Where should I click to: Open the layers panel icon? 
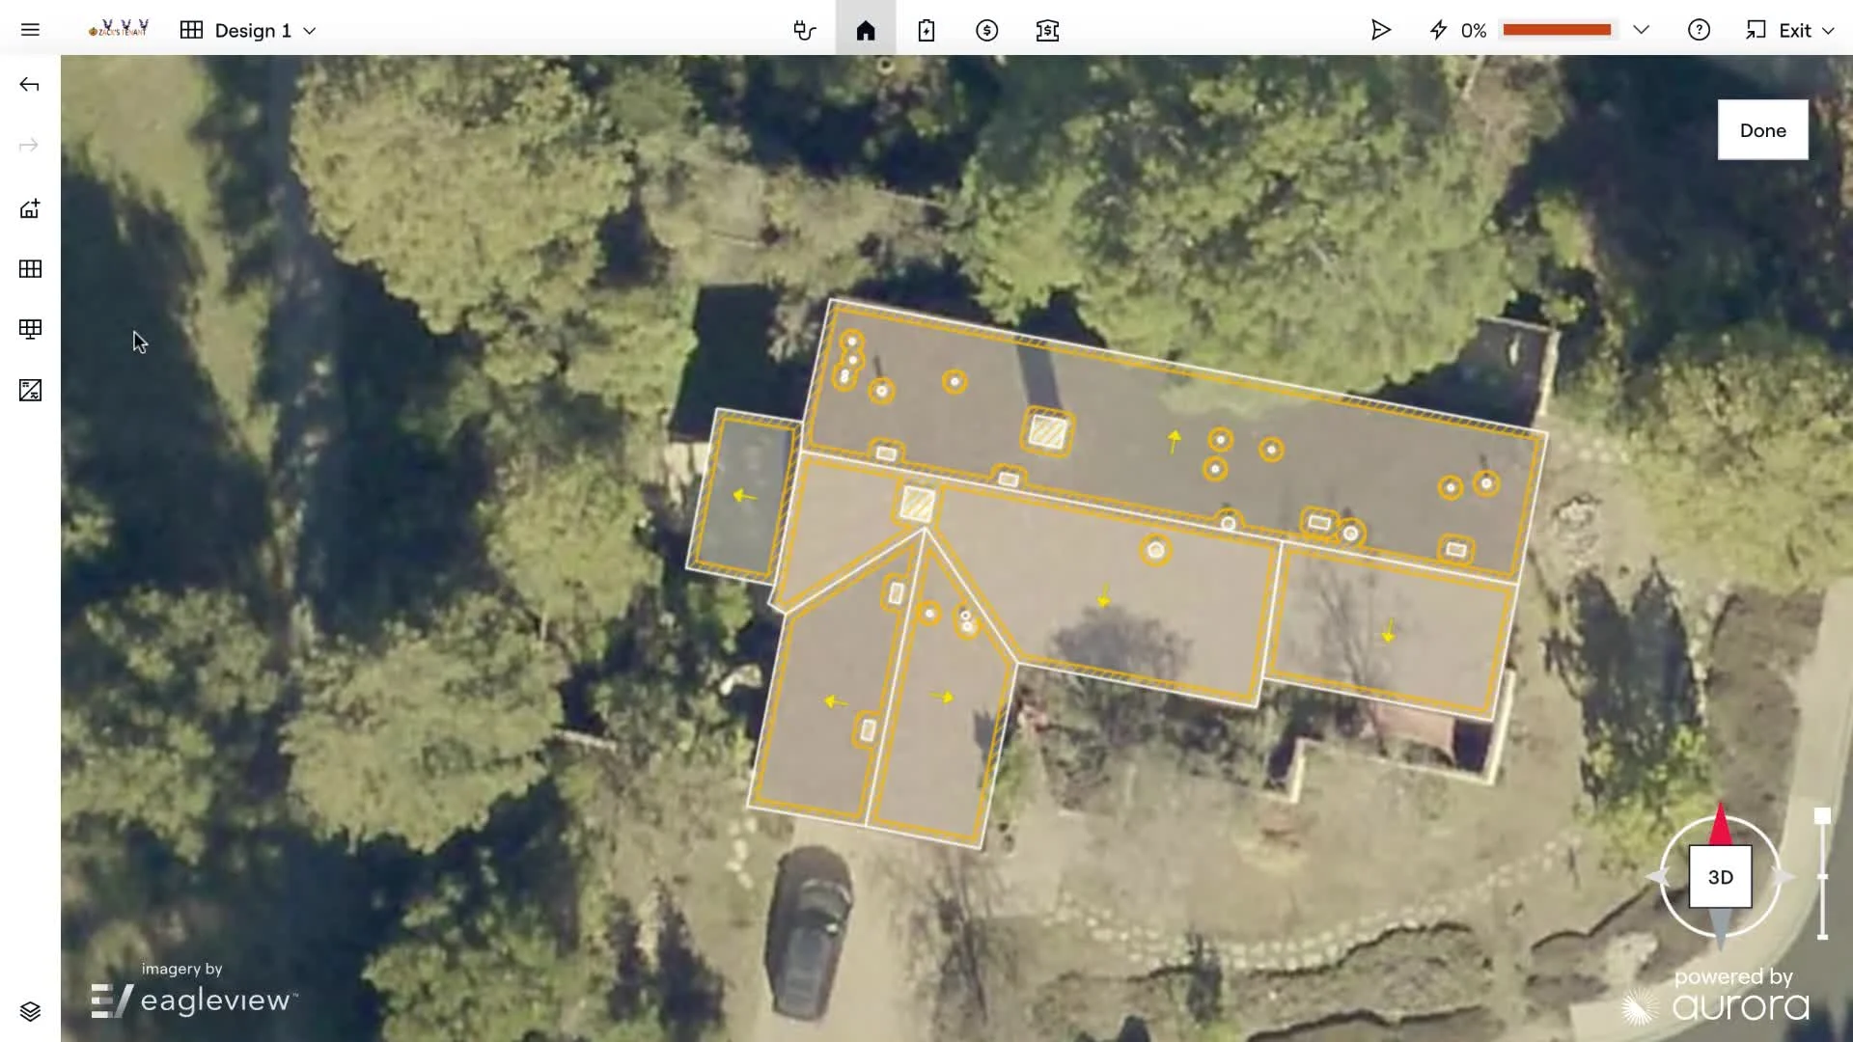(x=30, y=1011)
